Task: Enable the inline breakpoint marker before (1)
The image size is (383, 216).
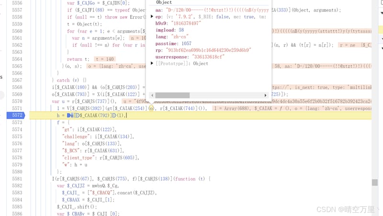Action: pyautogui.click(x=114, y=115)
